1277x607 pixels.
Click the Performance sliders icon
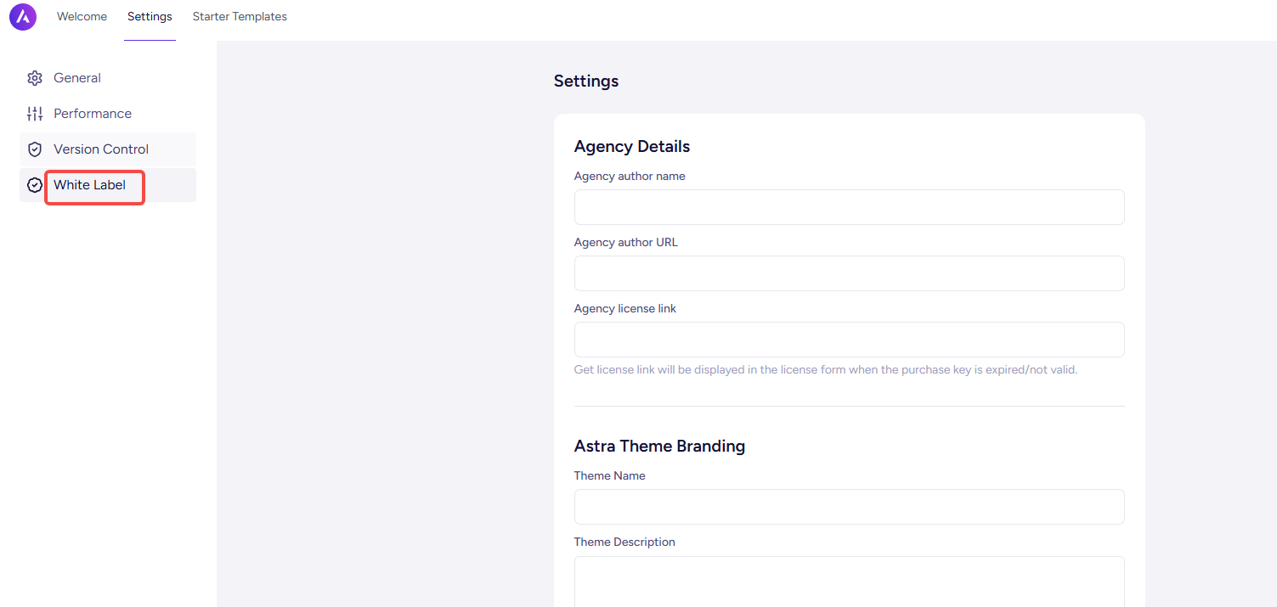coord(35,114)
